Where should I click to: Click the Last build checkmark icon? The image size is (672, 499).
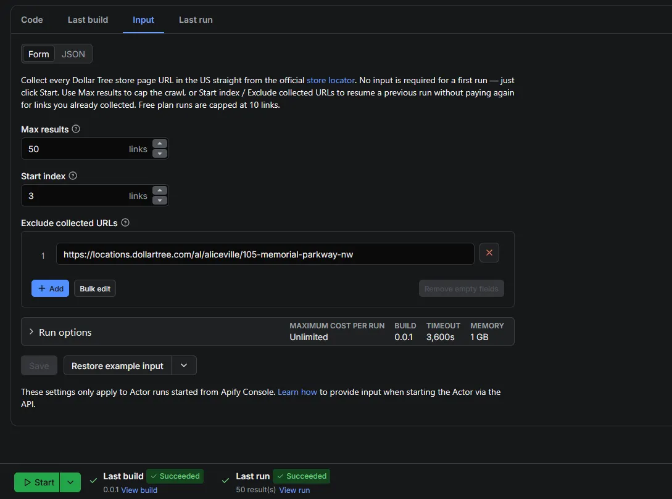click(x=93, y=481)
